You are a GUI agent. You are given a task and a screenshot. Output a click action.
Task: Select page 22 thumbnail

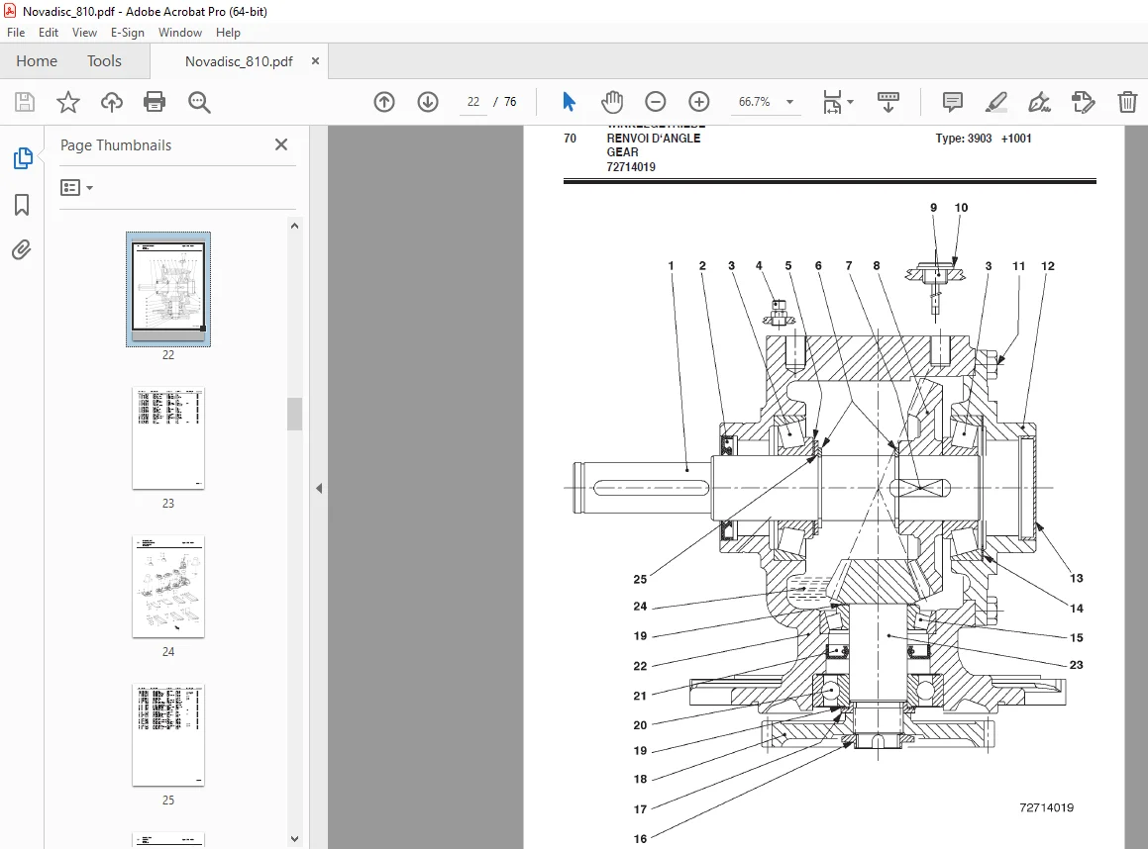click(168, 289)
